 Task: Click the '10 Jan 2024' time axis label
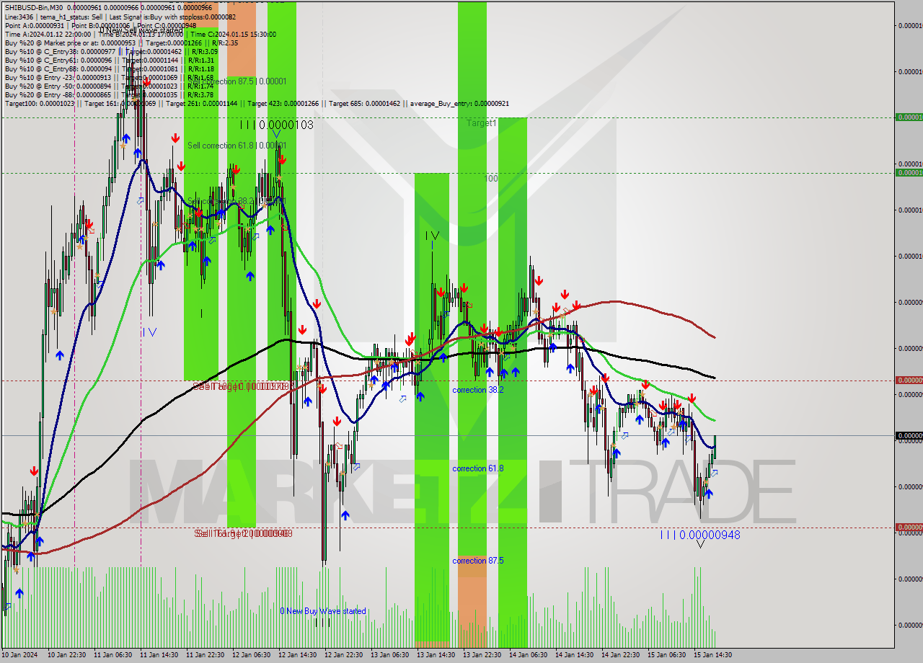[18, 655]
